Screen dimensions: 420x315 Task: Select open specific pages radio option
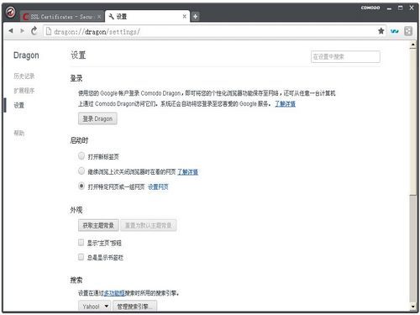[x=81, y=186]
